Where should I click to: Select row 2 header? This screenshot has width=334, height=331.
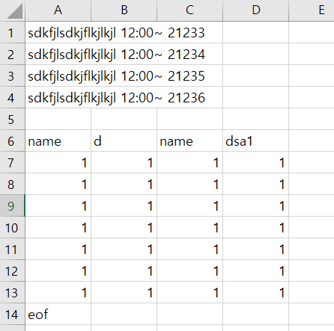click(x=13, y=55)
